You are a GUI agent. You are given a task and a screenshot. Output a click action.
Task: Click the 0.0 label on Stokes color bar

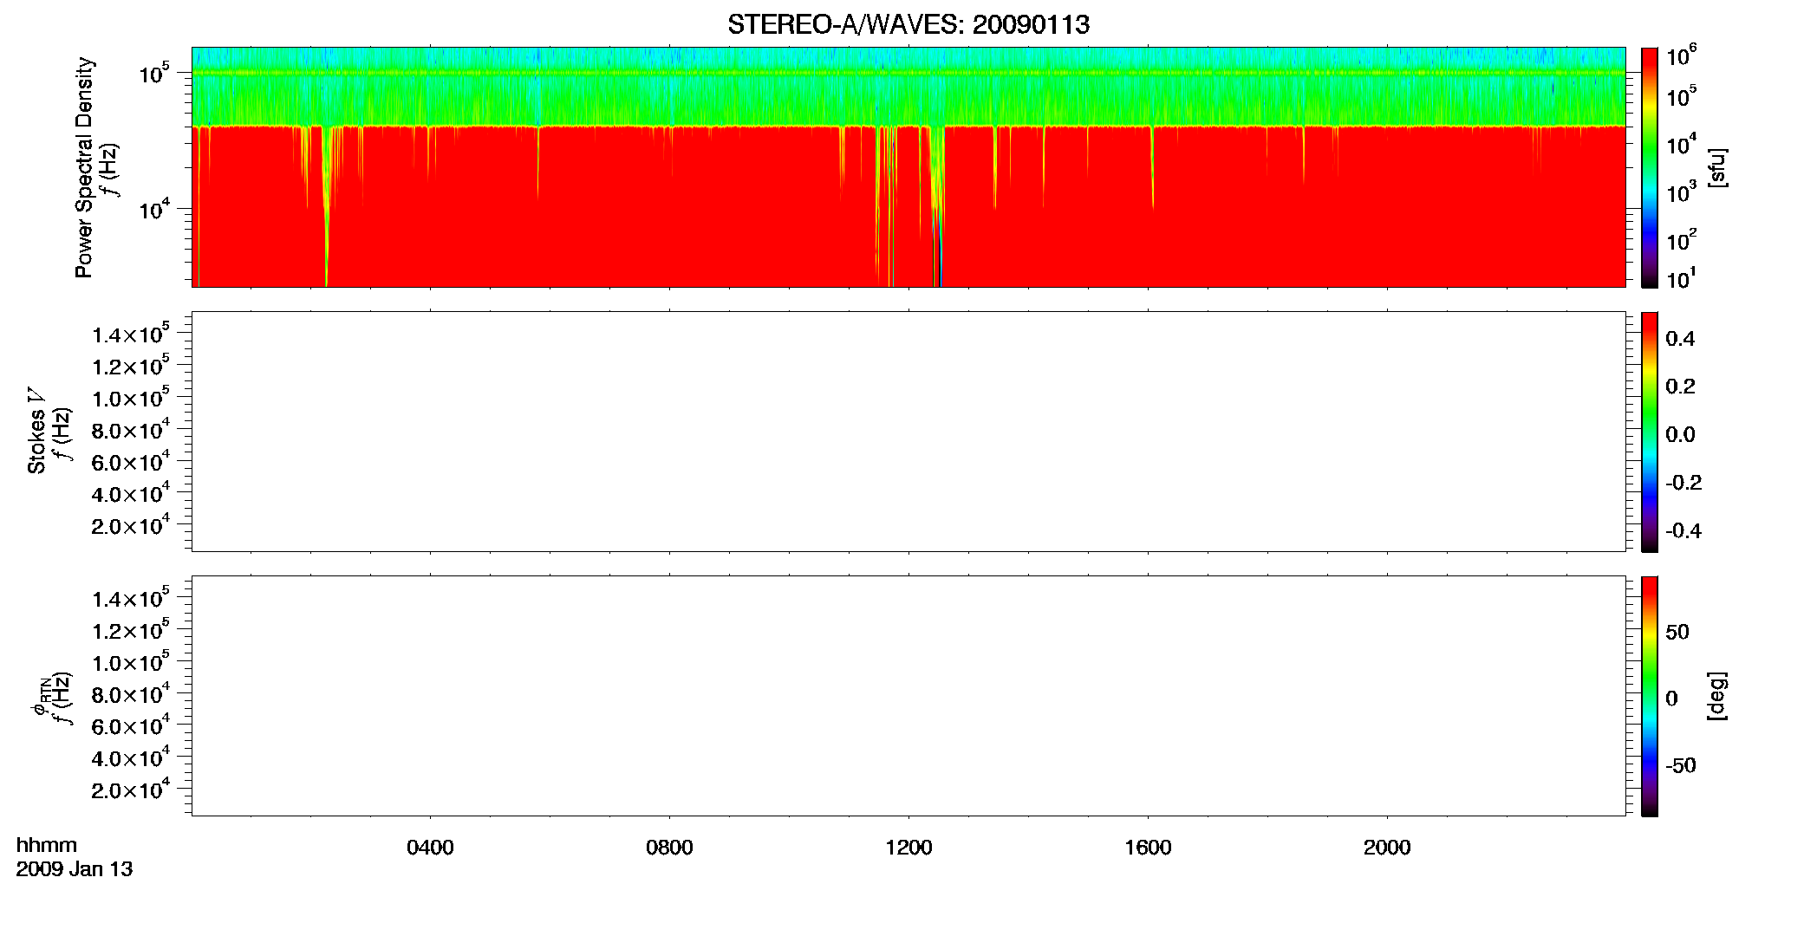(x=1680, y=434)
